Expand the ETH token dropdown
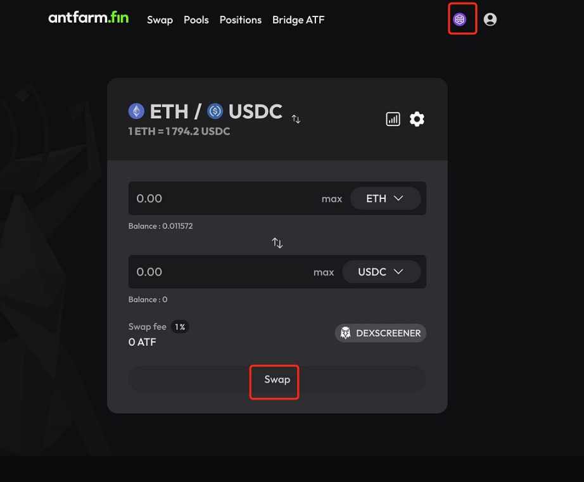 [x=386, y=198]
